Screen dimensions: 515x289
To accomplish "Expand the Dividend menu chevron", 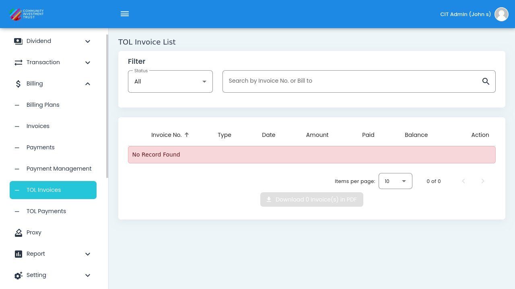I will pyautogui.click(x=88, y=41).
